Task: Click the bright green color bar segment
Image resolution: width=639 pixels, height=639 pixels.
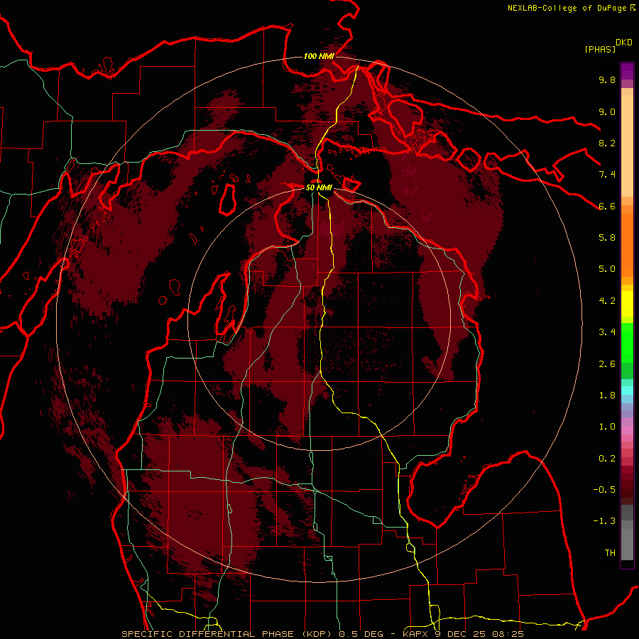Action: point(627,343)
